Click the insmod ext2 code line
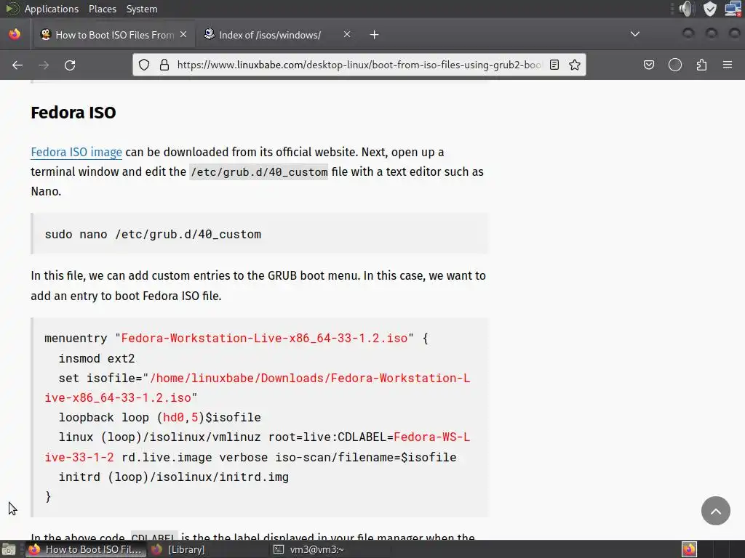Viewport: 745px width, 558px height. coord(97,358)
